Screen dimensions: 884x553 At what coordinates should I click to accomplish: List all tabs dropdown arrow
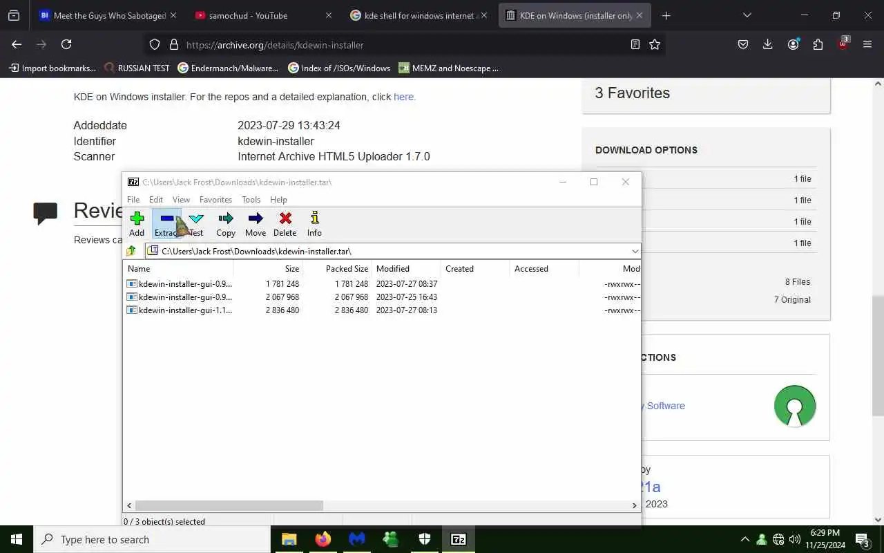pos(747,15)
